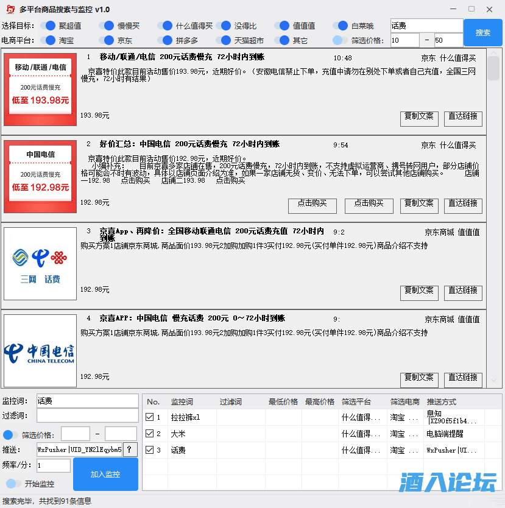Click the 过滤词 input field

click(x=88, y=416)
